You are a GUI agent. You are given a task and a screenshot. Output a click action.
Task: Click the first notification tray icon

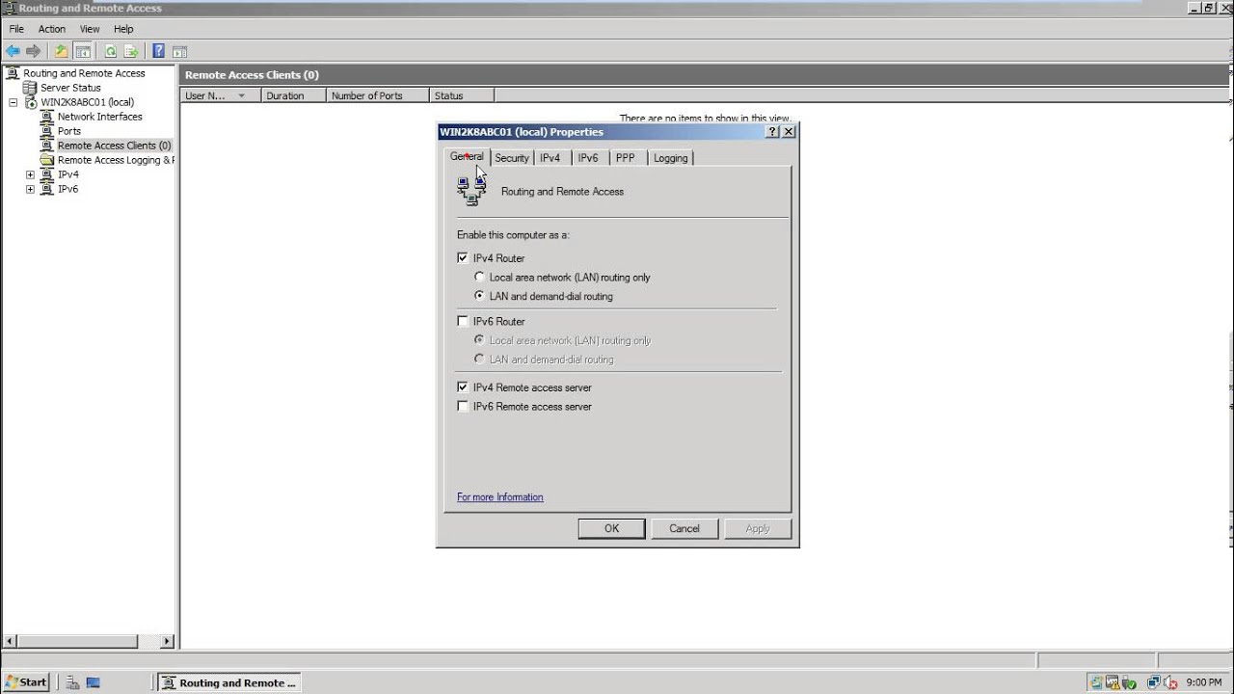tap(1096, 682)
